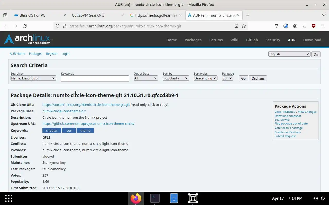Bookmark this page with the star icon
This screenshot has height=205, width=329.
tap(244, 26)
